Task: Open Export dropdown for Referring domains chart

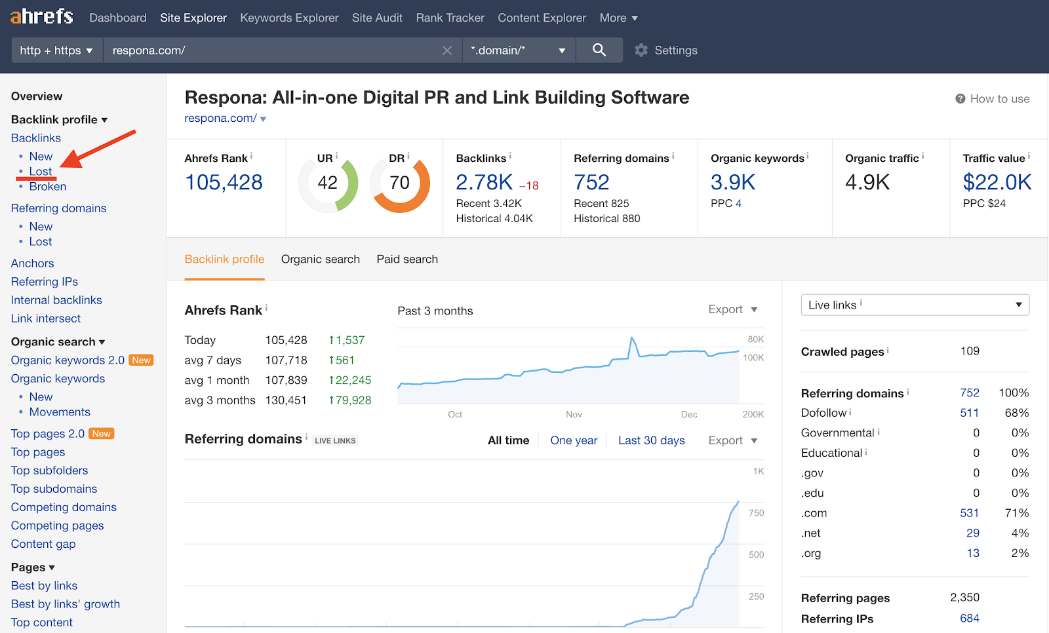Action: (x=733, y=440)
